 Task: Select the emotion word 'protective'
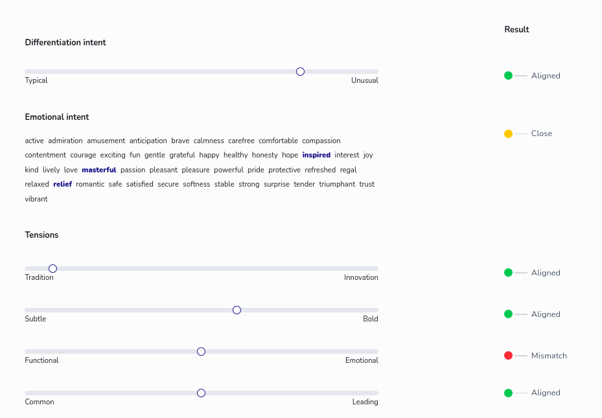[x=284, y=170]
